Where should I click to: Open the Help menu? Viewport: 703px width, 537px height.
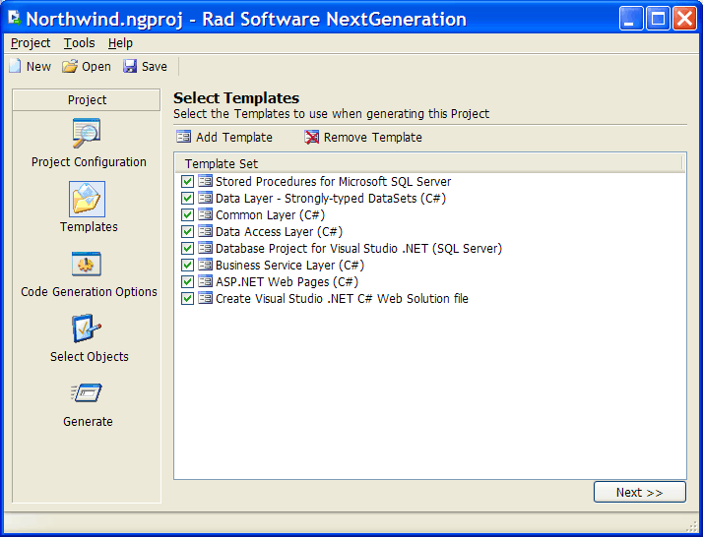pos(120,43)
